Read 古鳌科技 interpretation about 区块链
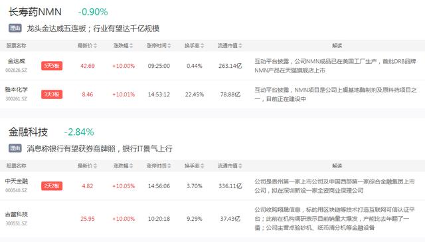This screenshot has height=242, width=425. [x=335, y=219]
